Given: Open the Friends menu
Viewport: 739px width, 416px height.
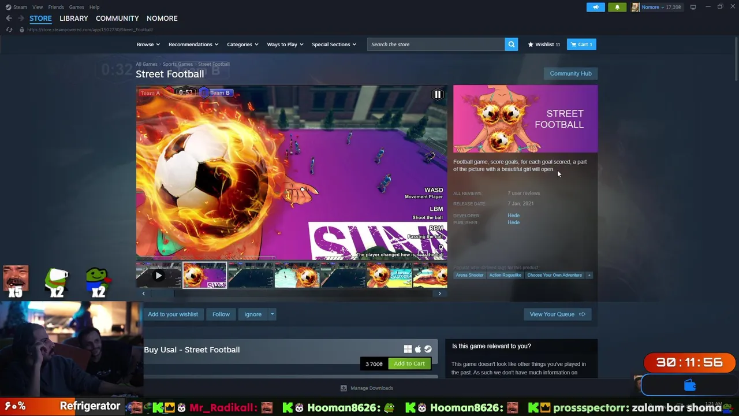Looking at the screenshot, I should (x=56, y=7).
